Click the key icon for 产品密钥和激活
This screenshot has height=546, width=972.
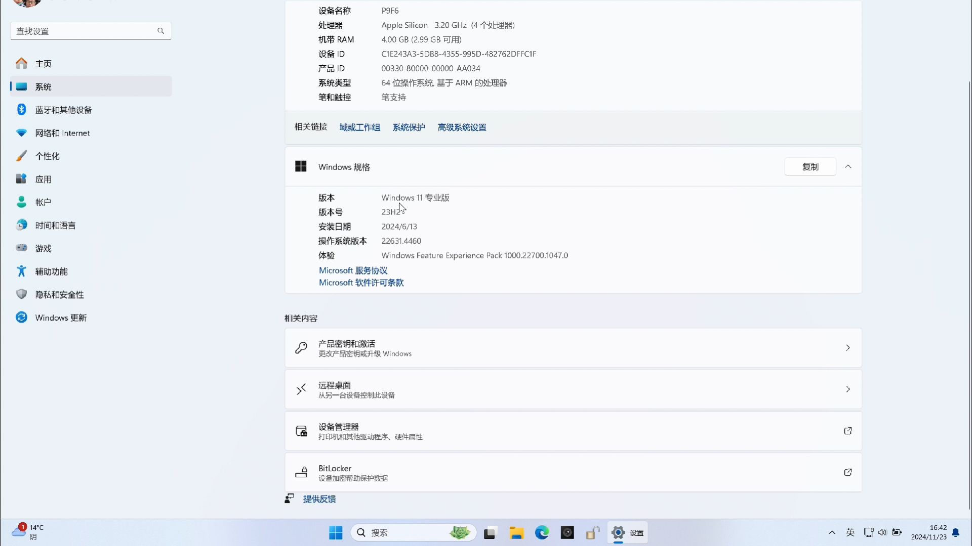coord(301,348)
